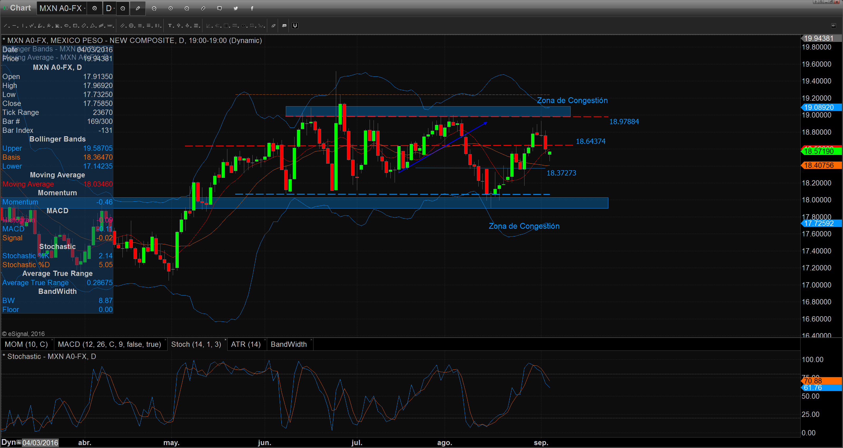Click the 04/03/2016 cursor date label
The width and height of the screenshot is (843, 448).
pyautogui.click(x=40, y=443)
